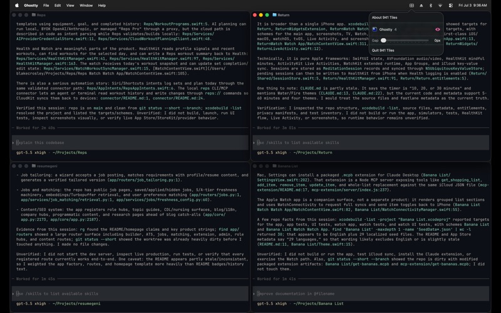Click the 'mcp-extension/get-bananas.mcpb' path
Screen dimensions: 501x313
tap(435, 264)
